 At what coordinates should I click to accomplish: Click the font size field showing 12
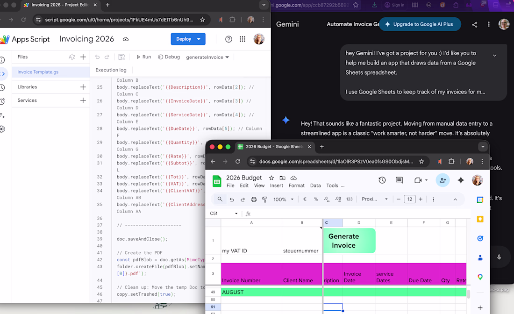[410, 199]
